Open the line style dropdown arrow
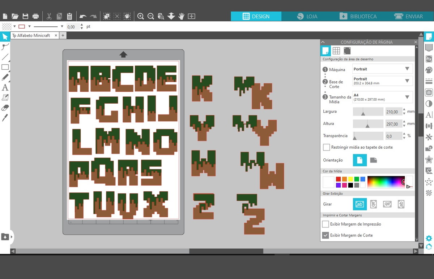 (x=62, y=26)
